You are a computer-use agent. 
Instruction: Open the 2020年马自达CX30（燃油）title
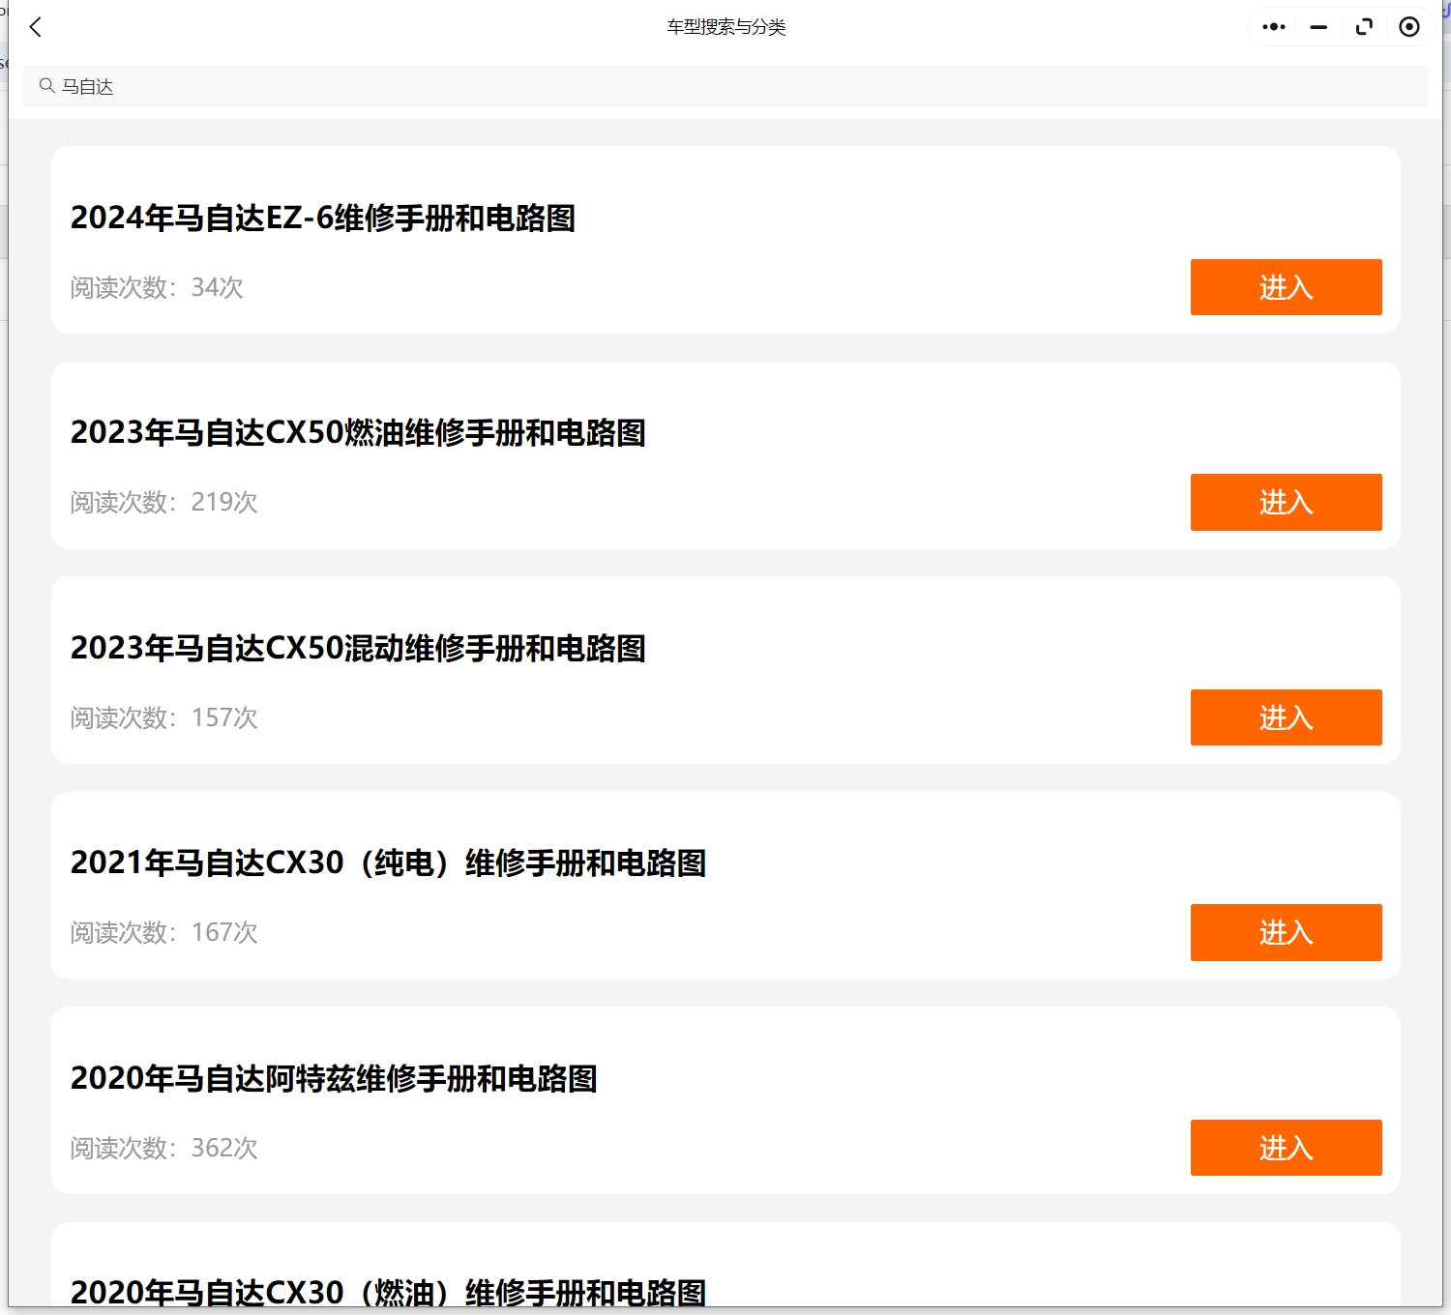pyautogui.click(x=388, y=1293)
